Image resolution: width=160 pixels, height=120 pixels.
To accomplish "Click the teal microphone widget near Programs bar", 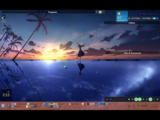I will point(100,12).
